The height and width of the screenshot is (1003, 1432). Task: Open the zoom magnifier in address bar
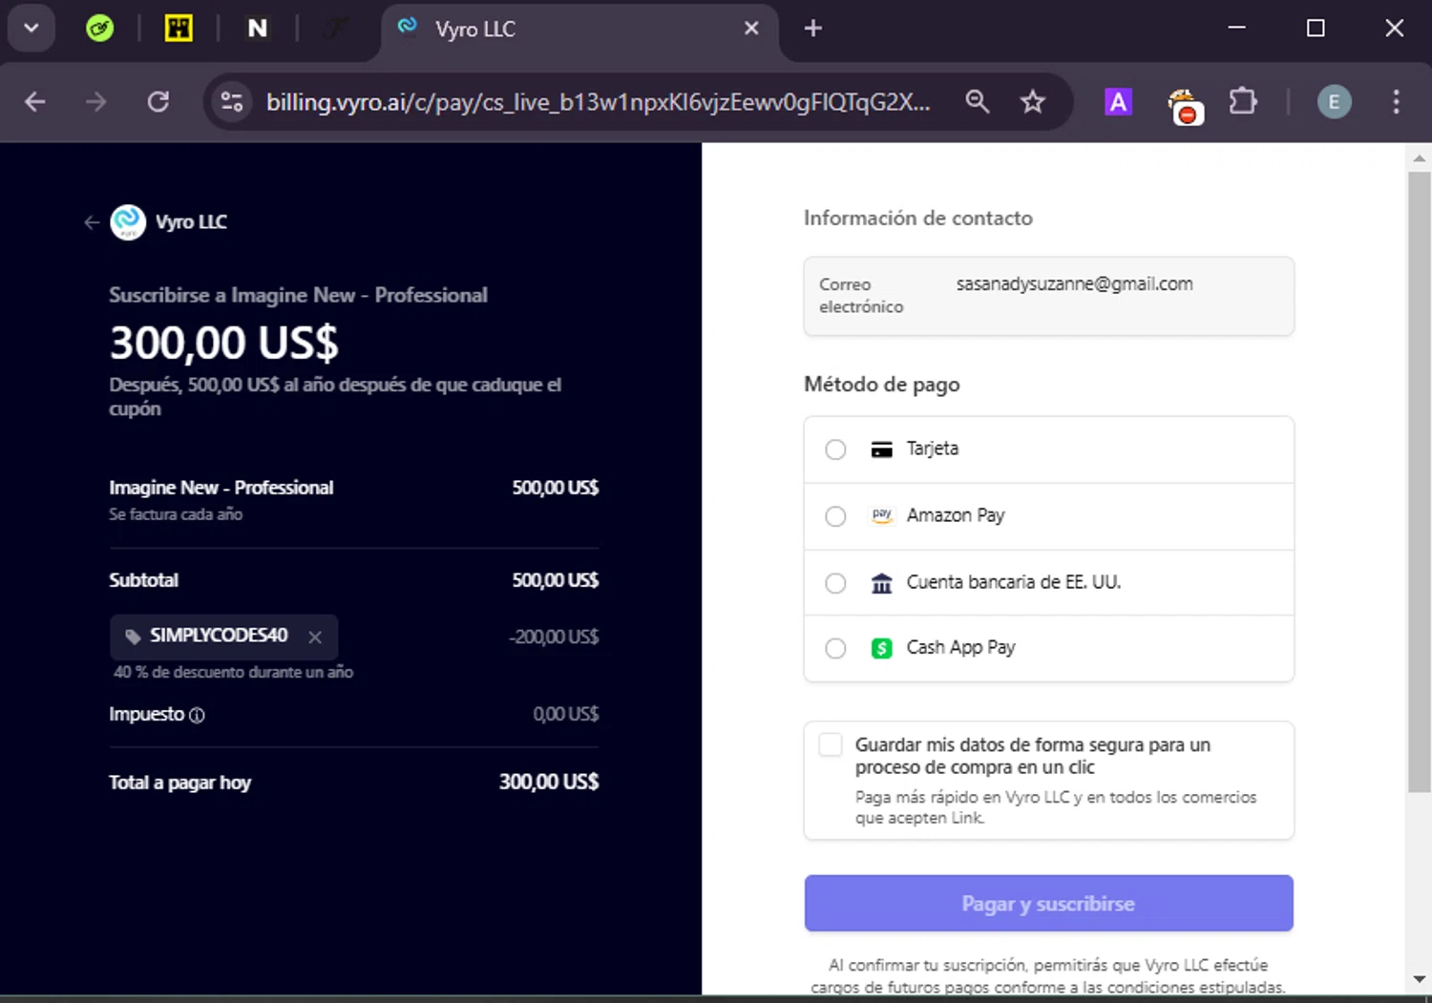[x=977, y=101]
